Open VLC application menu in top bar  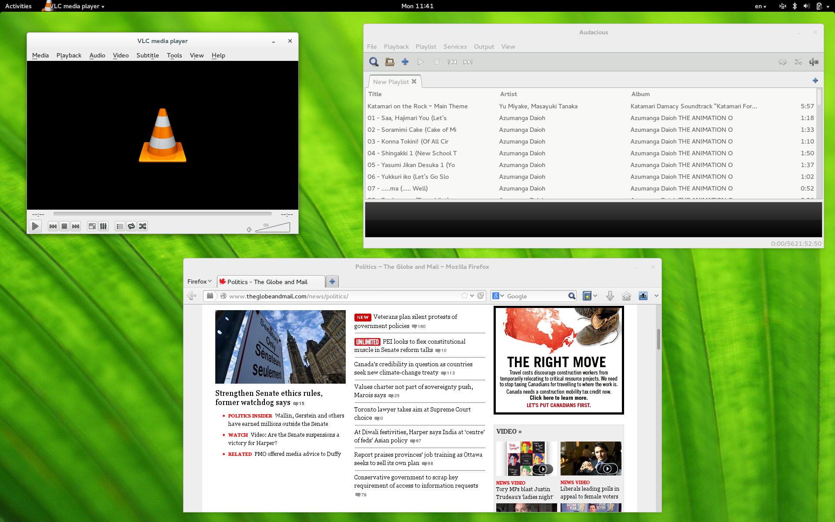[74, 6]
